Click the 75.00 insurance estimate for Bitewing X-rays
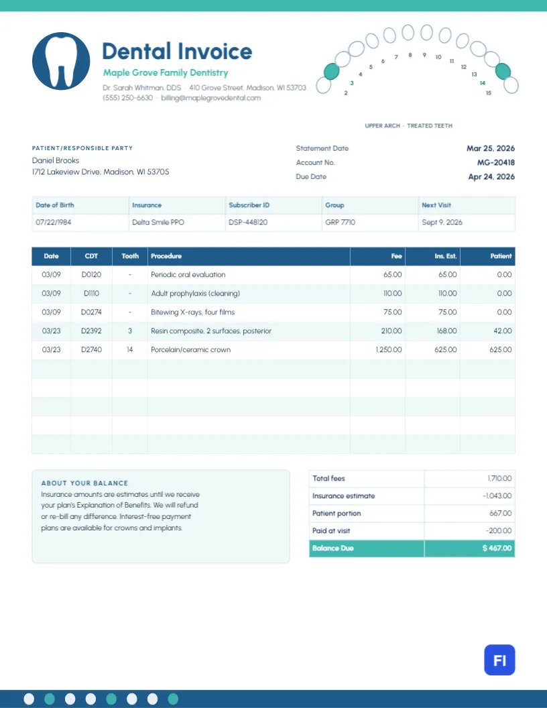547x708 pixels. [448, 312]
